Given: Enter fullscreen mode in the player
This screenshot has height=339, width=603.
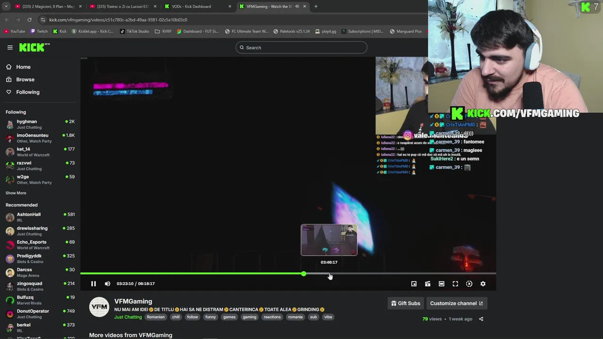Looking at the screenshot, I should click(455, 284).
